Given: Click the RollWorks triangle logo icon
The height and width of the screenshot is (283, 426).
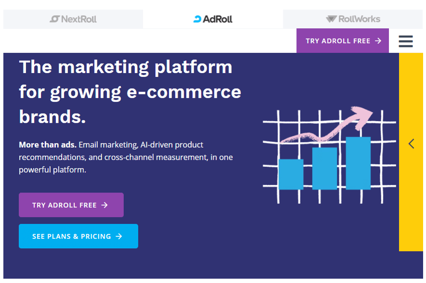Looking at the screenshot, I should coord(331,19).
